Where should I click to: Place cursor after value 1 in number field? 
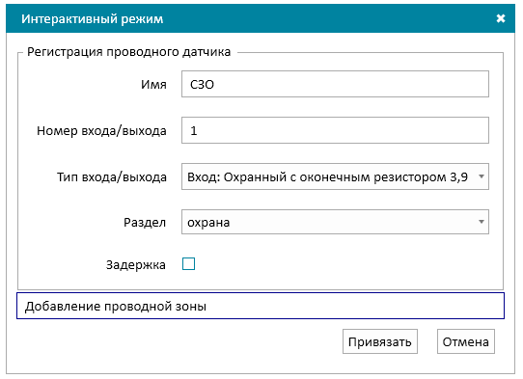pos(199,130)
